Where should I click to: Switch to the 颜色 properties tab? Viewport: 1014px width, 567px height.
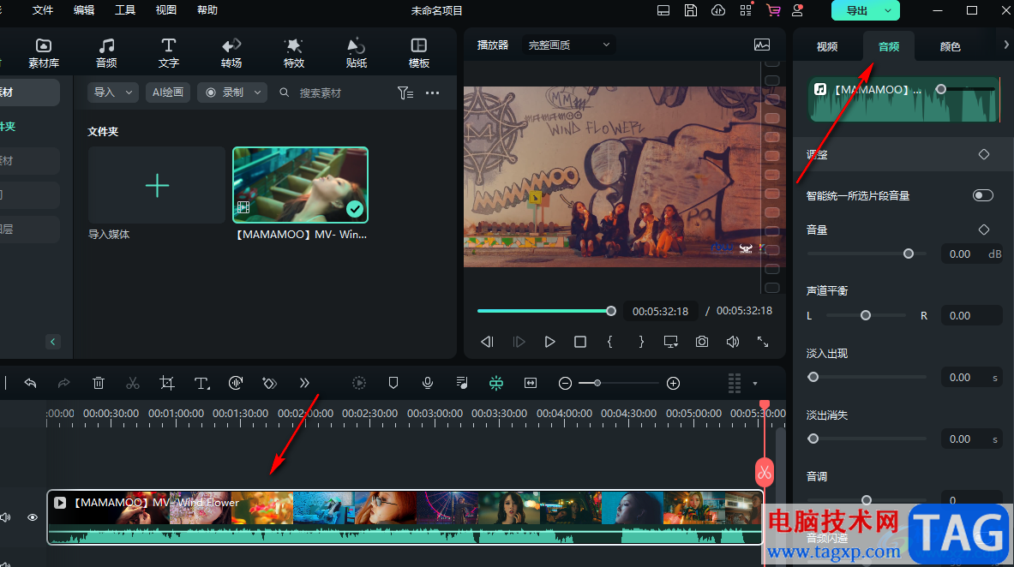tap(950, 46)
